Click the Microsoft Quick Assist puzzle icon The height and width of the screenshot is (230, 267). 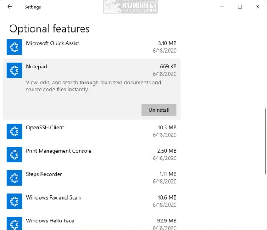(x=14, y=47)
